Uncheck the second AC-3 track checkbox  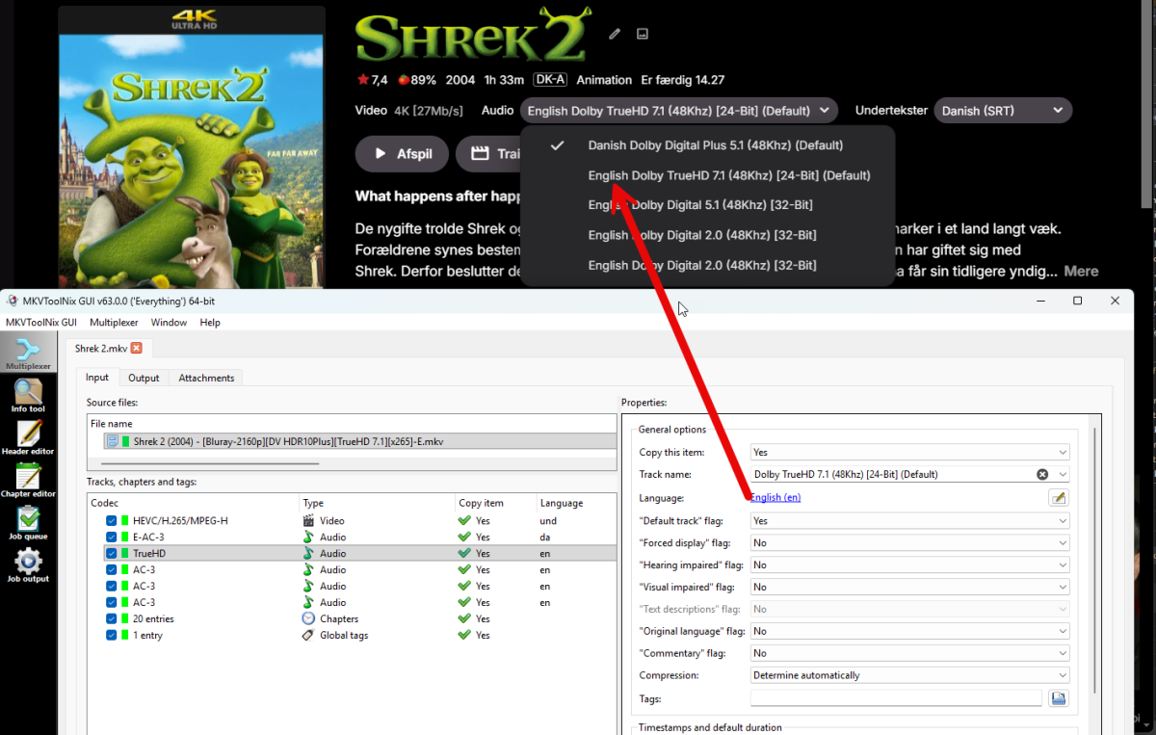(x=112, y=587)
